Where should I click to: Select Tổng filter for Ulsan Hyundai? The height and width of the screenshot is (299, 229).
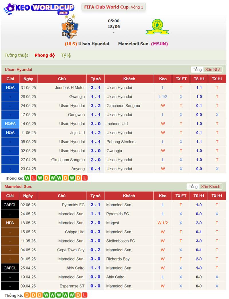(197, 70)
